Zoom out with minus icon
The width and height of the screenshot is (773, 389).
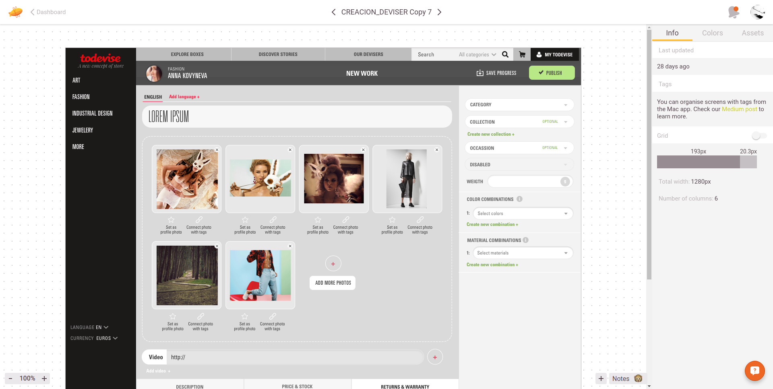point(10,379)
